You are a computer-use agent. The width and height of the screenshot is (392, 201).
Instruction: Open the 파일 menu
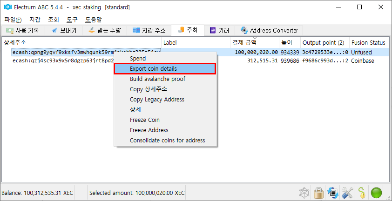pyautogui.click(x=13, y=20)
